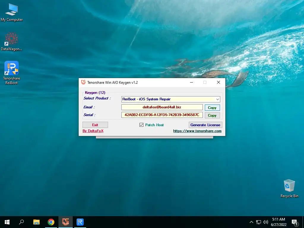Open the network status tray icon
304x228 pixels.
259,222
